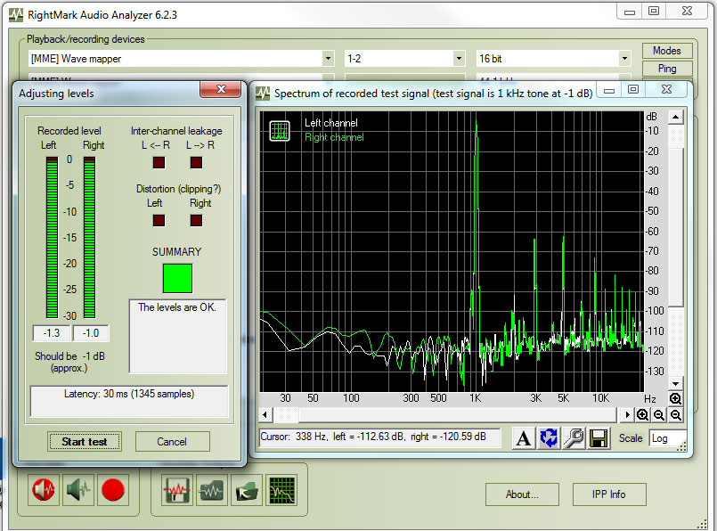Click the green speaker playback icon
The height and width of the screenshot is (531, 717).
coord(78,489)
